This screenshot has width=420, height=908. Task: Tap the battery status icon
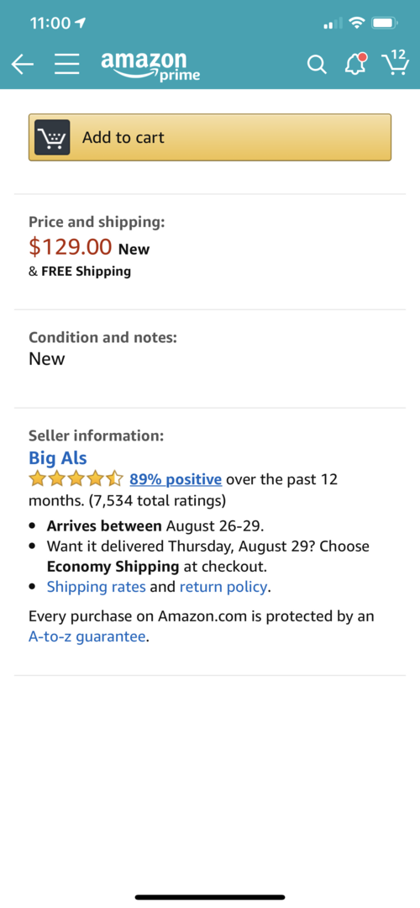(x=384, y=24)
